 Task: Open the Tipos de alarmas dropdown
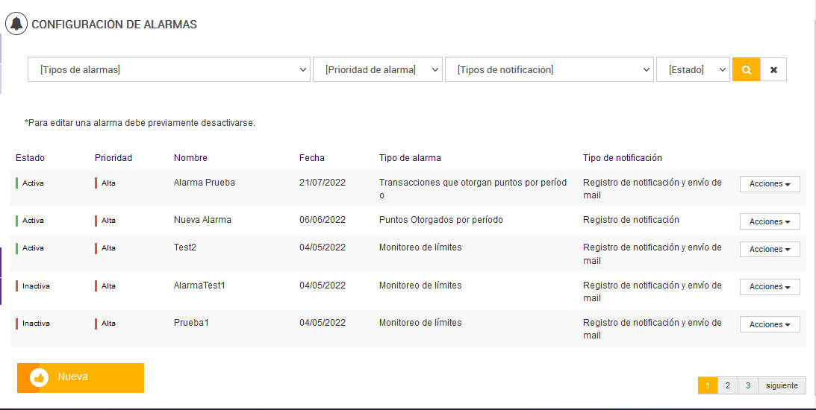click(169, 69)
